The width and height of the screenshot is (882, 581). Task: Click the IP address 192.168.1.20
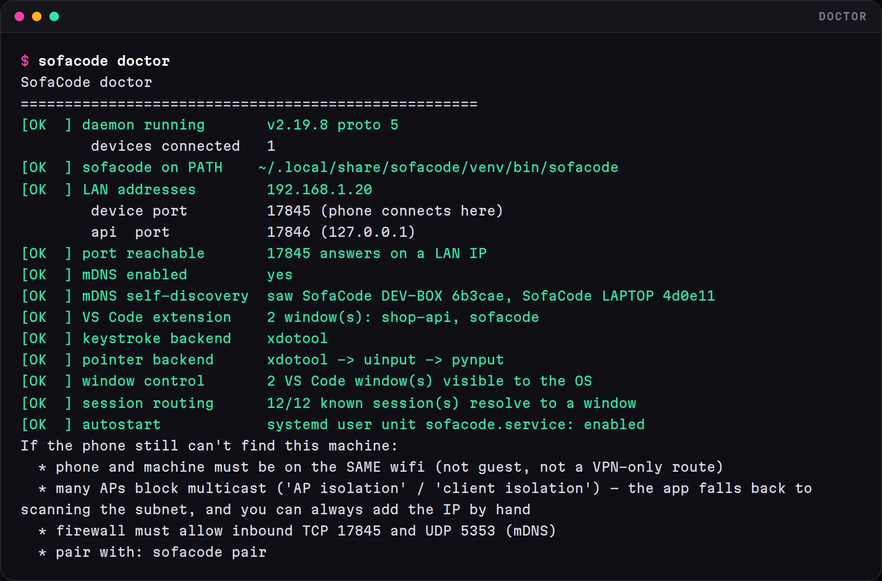tap(320, 189)
